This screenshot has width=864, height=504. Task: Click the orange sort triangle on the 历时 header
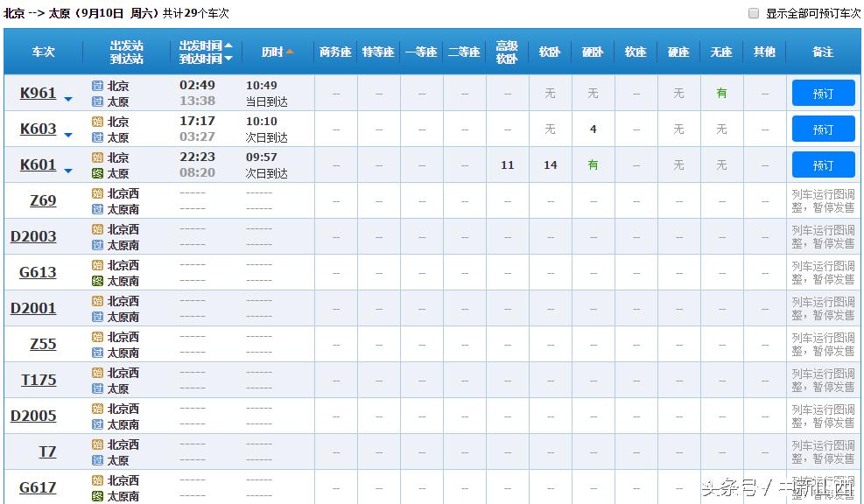pos(292,51)
